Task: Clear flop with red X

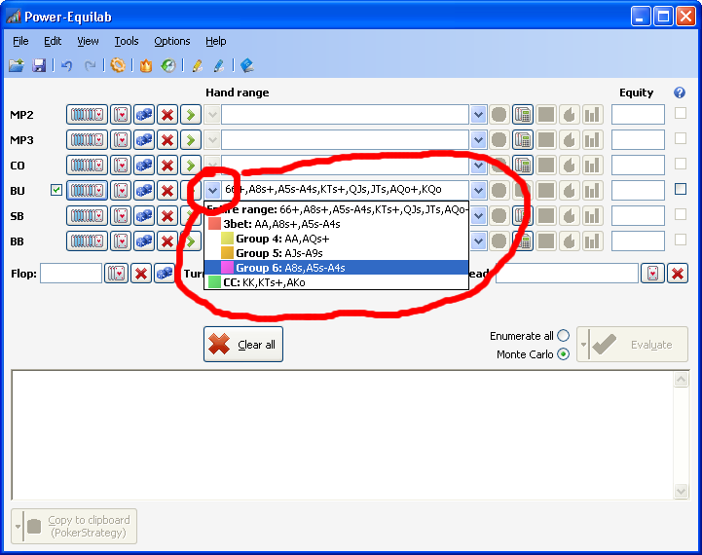Action: click(141, 273)
